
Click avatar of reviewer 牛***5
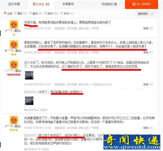14,44
